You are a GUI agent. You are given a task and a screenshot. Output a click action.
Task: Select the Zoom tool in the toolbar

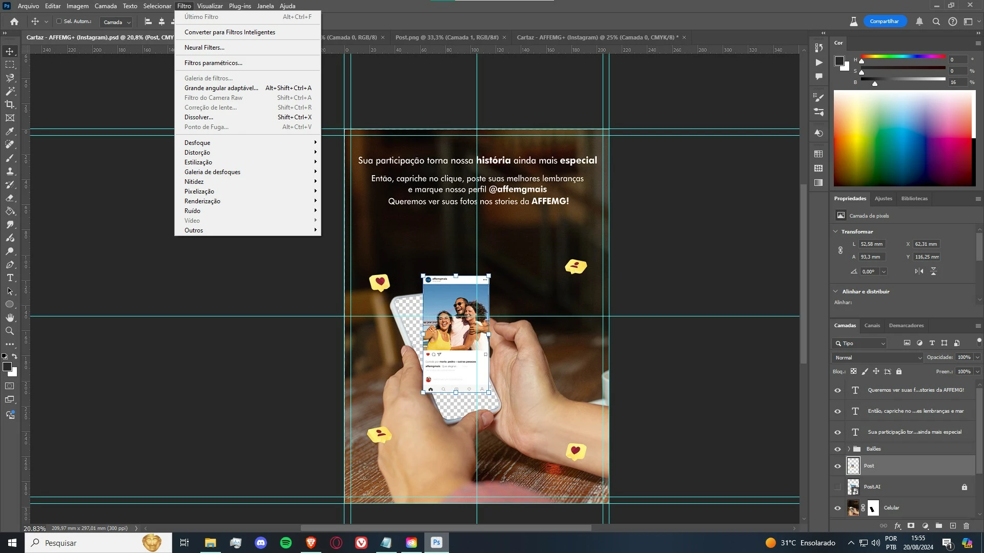[10, 331]
